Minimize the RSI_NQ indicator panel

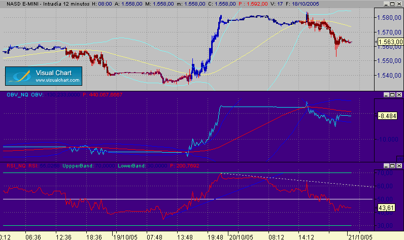(x=386, y=165)
